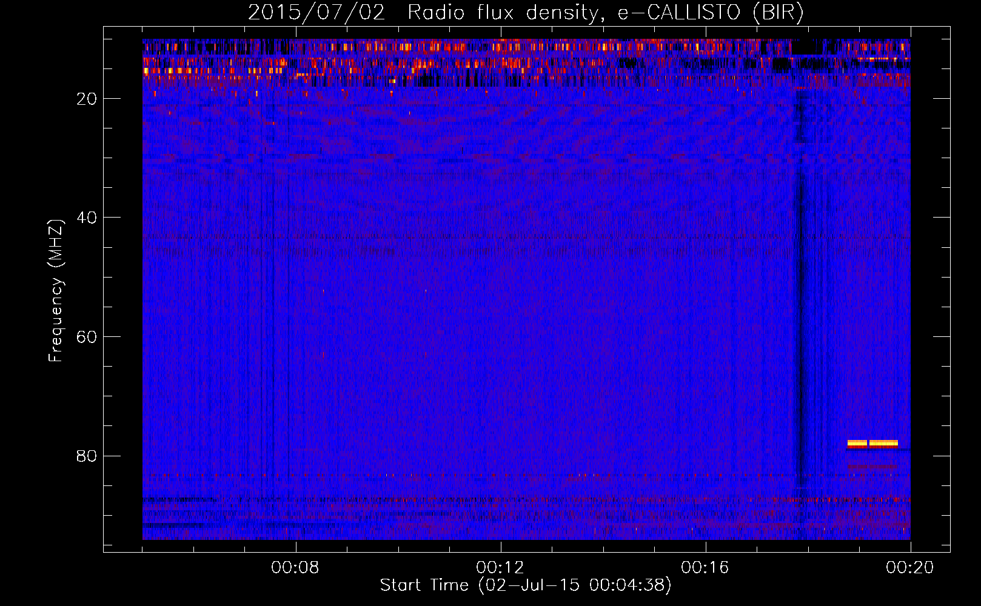Click the 00:08 time tick label
Viewport: 981px width, 606px height.
click(x=295, y=568)
